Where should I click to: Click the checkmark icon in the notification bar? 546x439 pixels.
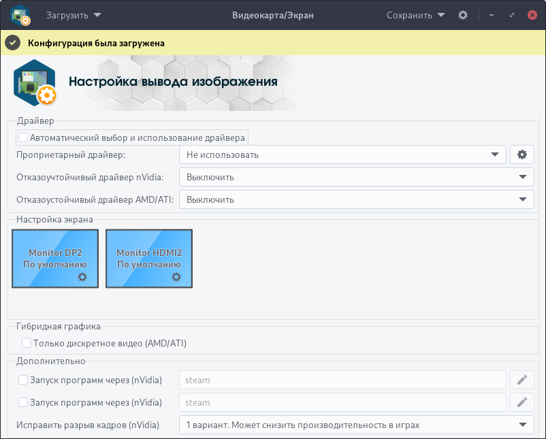click(12, 43)
